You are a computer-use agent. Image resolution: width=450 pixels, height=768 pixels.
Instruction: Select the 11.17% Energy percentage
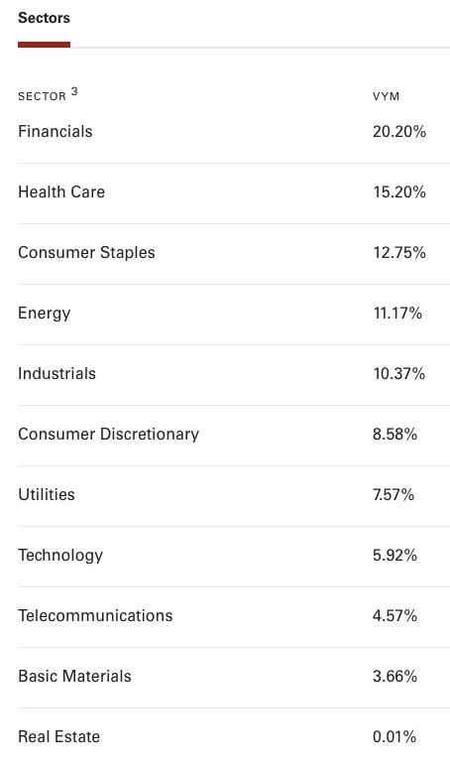(x=397, y=314)
